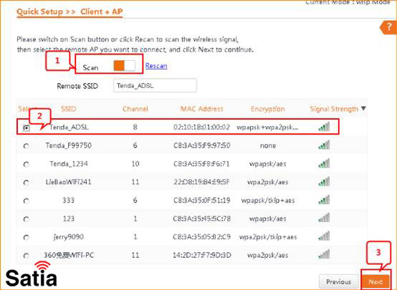Click the wpapsk/tkip+aes encryption cell

click(x=268, y=200)
